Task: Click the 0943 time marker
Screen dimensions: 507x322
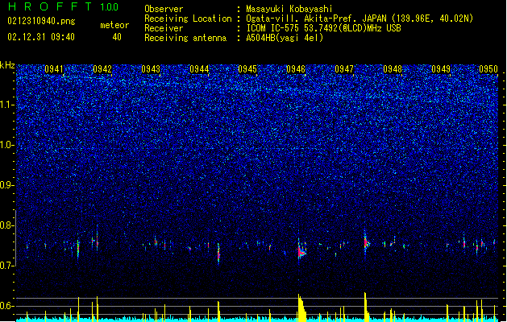Action: coord(151,69)
